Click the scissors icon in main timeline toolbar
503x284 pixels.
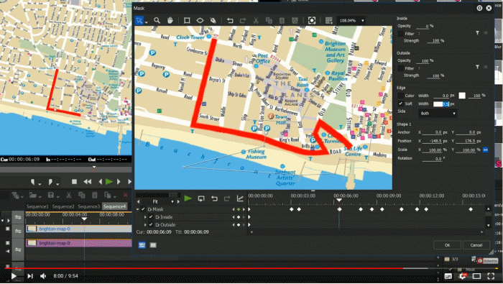click(68, 195)
